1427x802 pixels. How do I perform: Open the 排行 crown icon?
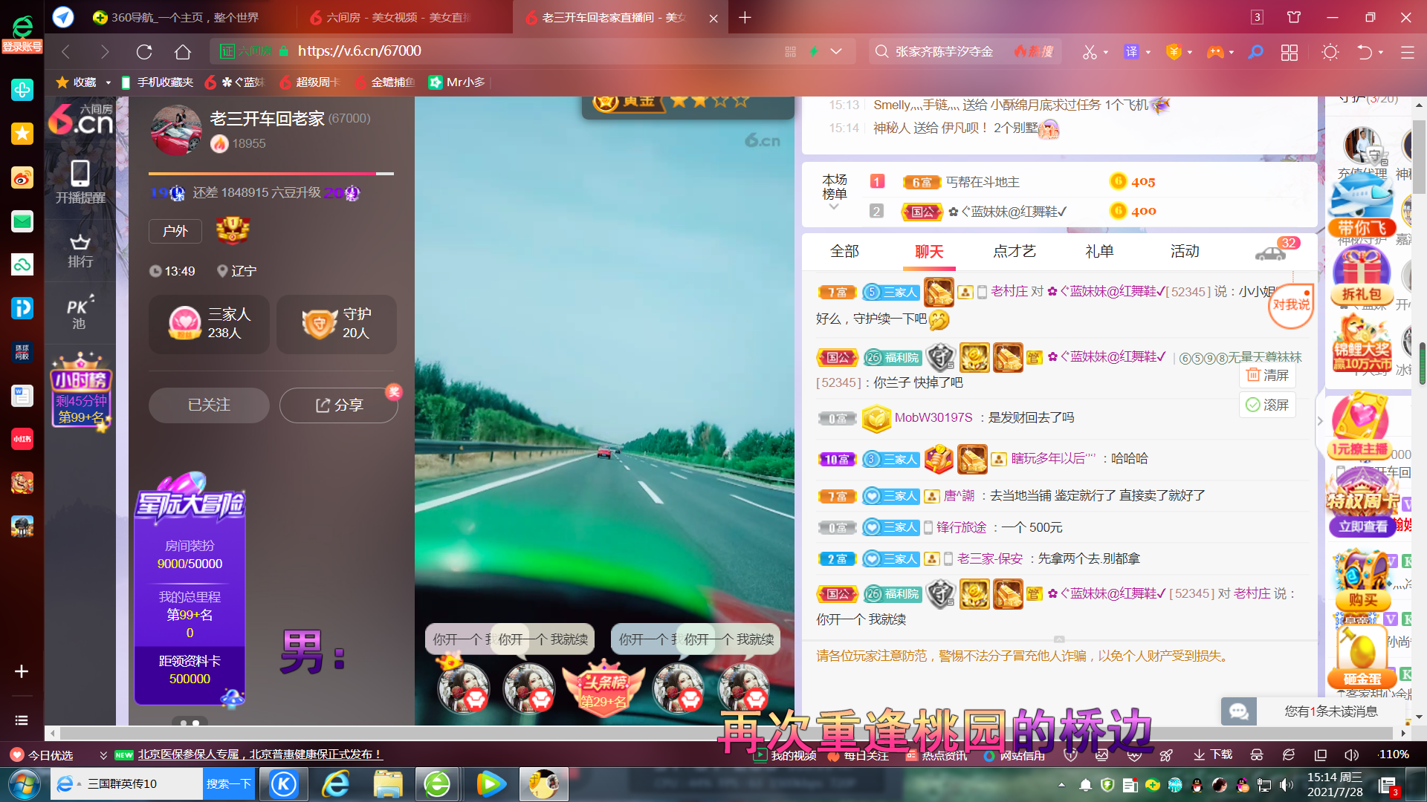(x=80, y=250)
